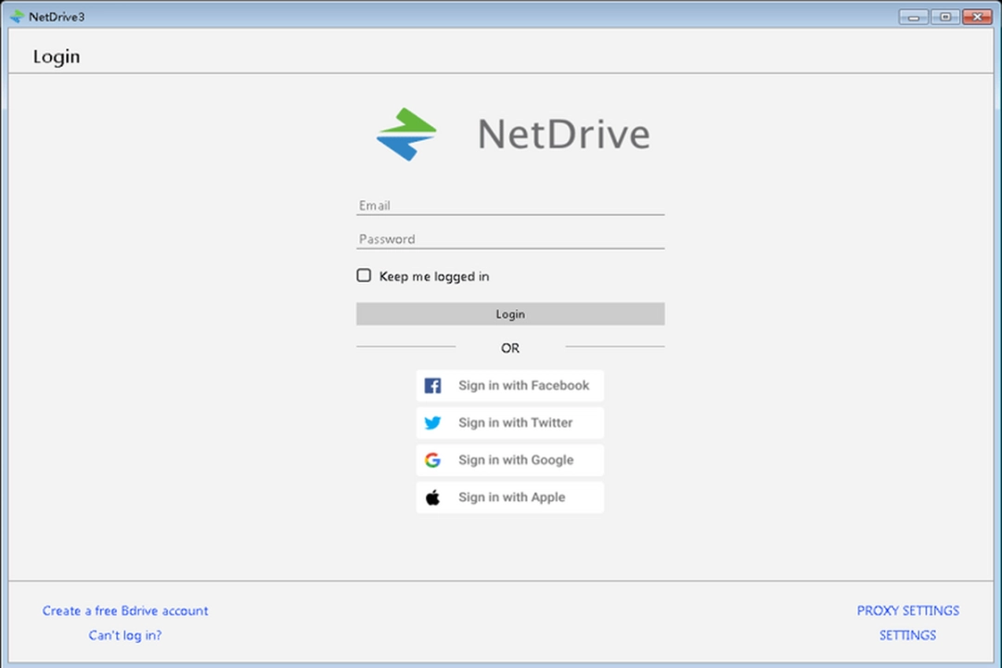Click the Login button
1002x668 pixels.
(x=509, y=314)
